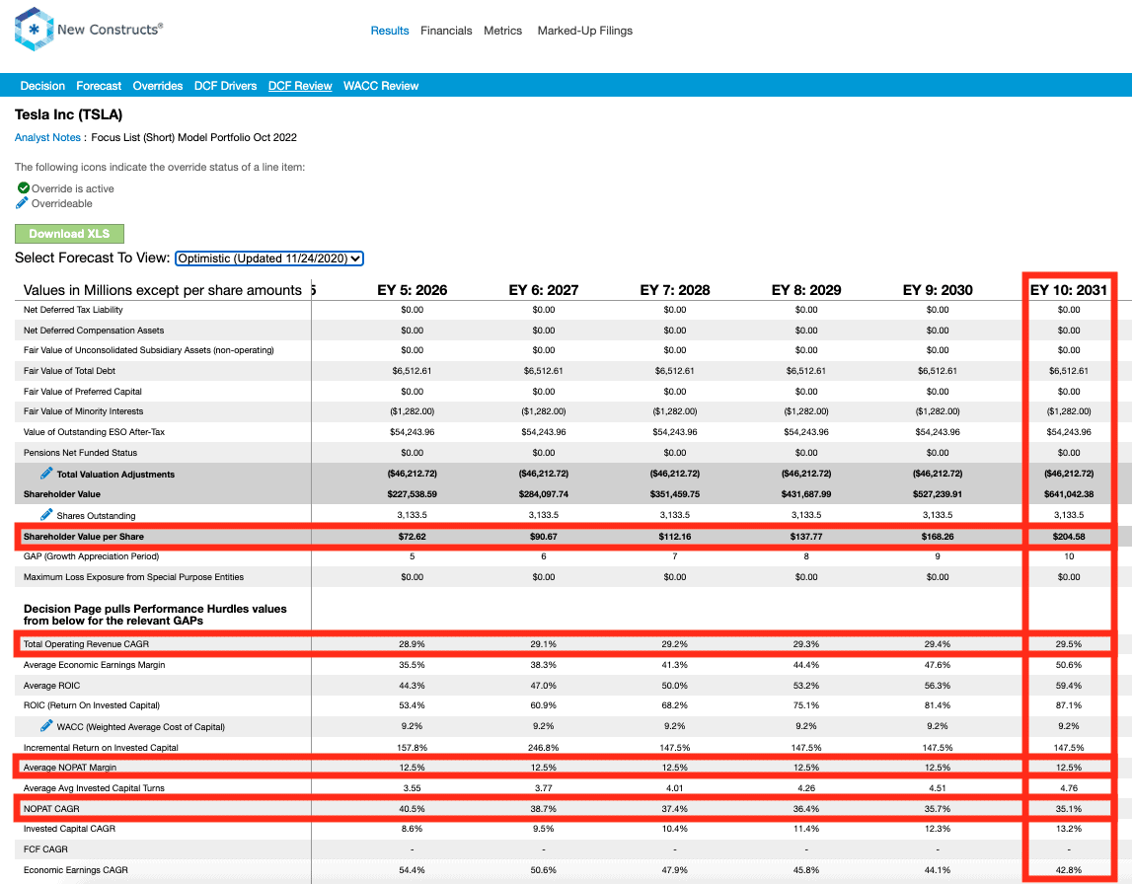Click the 4.76 capital turns value

pos(1069,788)
